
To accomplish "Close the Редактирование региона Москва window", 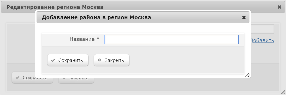I will (279, 7).
